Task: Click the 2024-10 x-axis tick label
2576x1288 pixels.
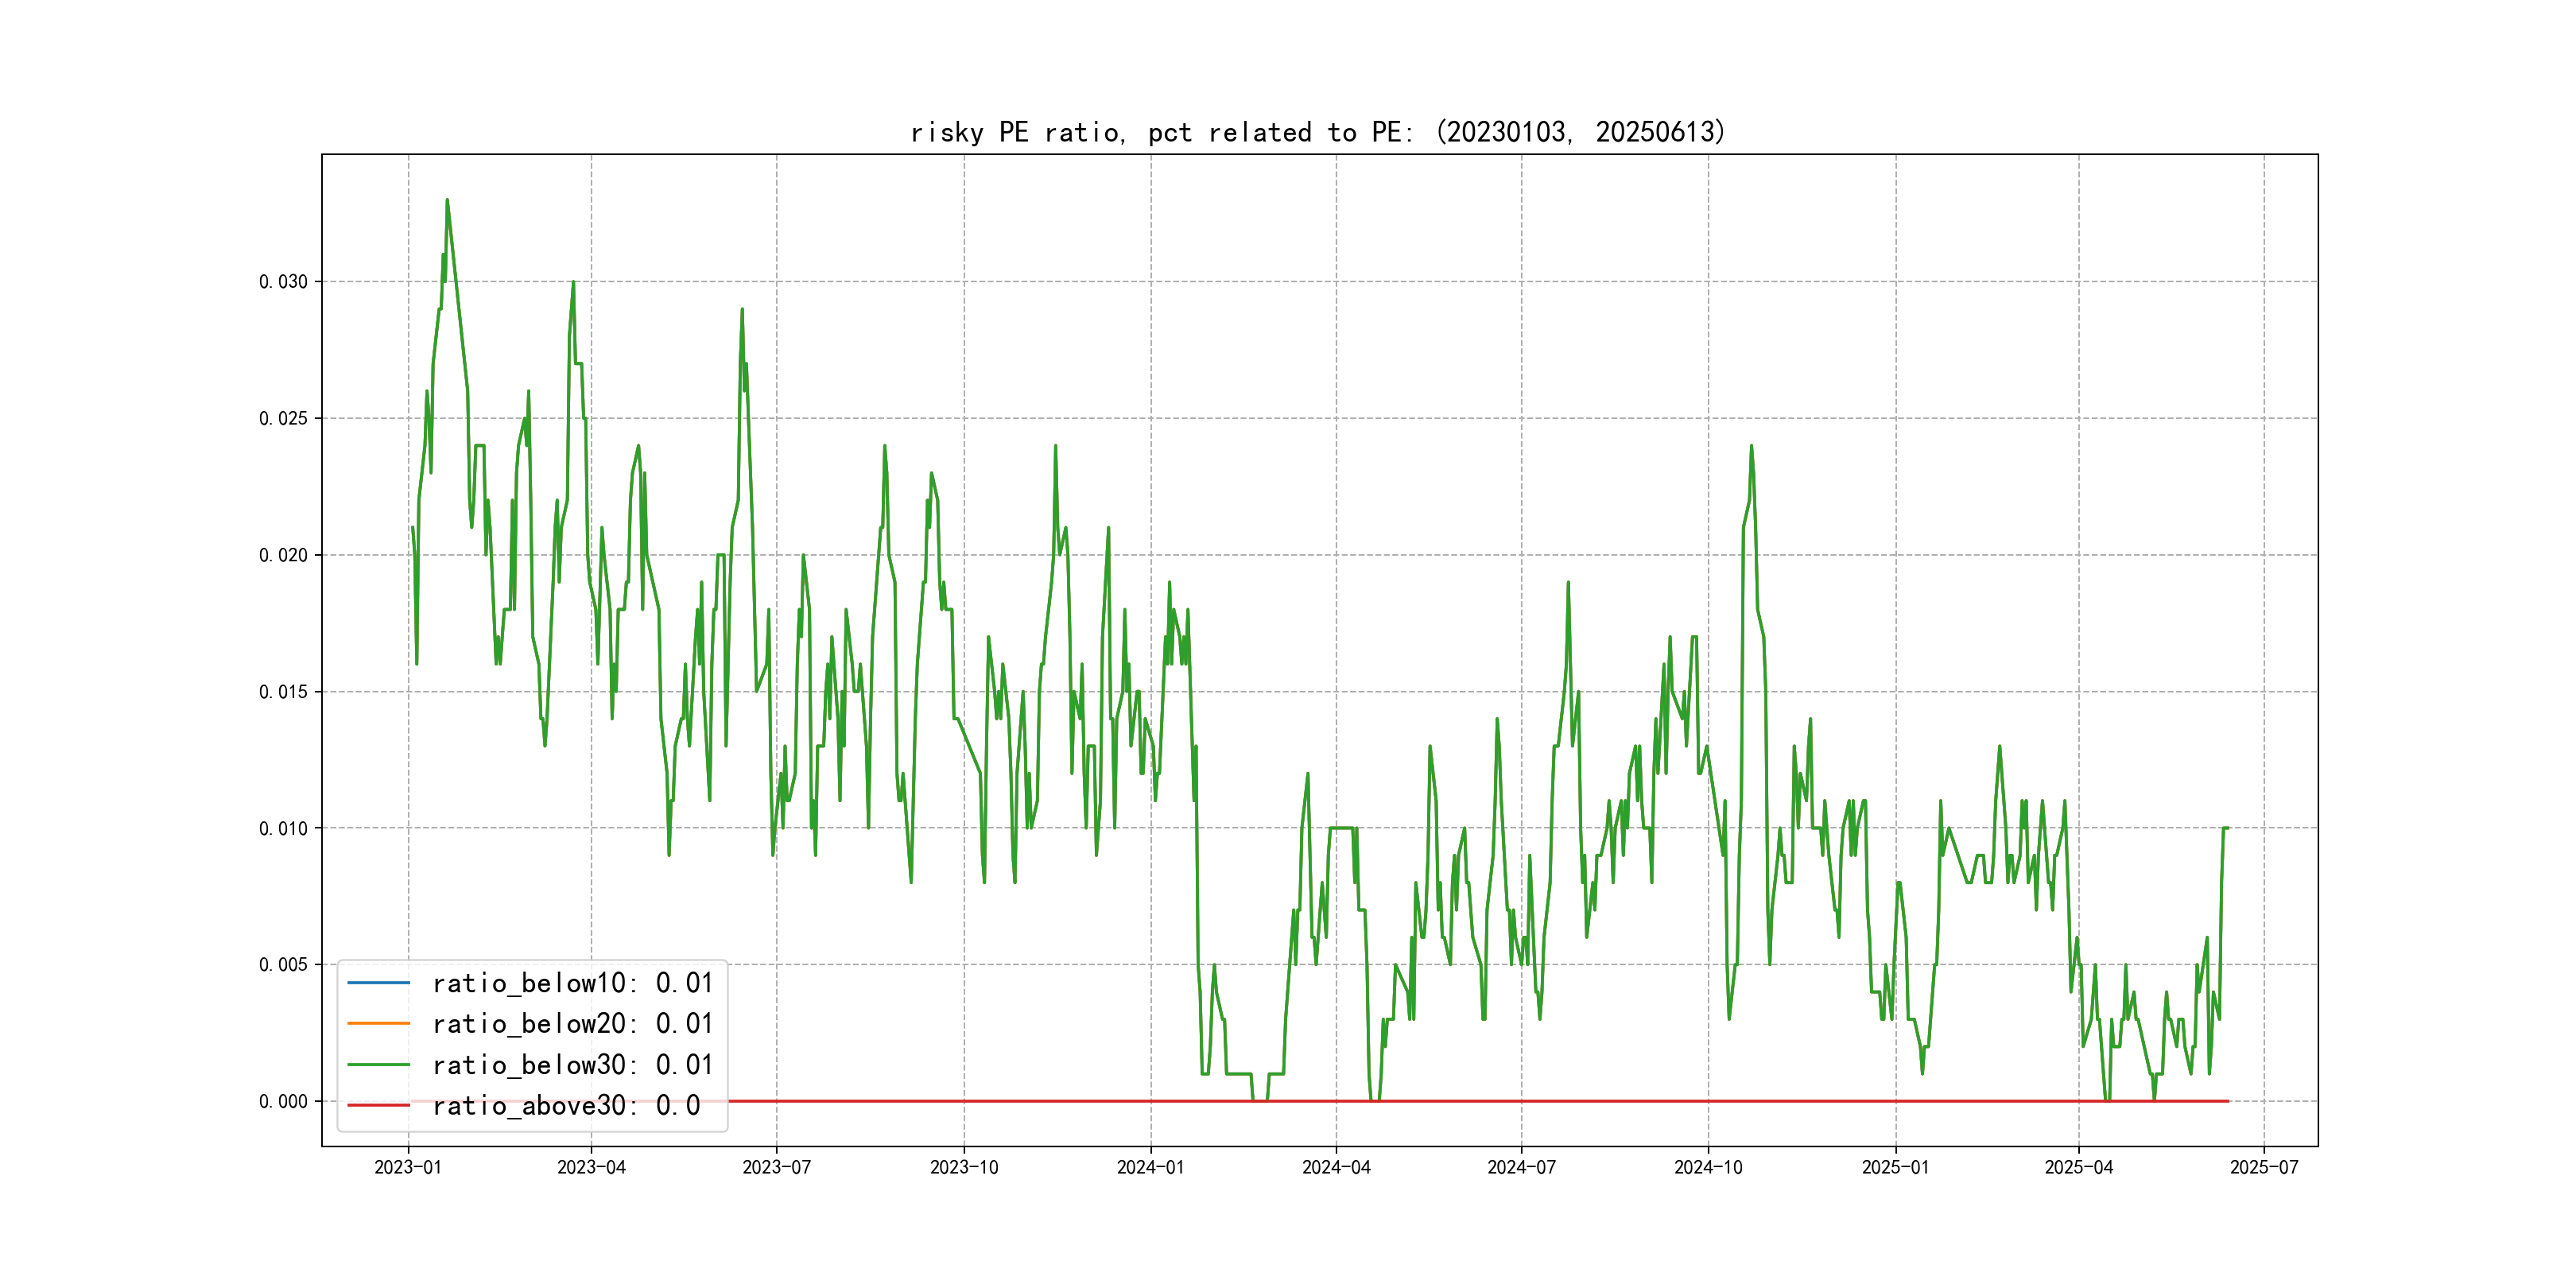Action: click(1708, 1167)
